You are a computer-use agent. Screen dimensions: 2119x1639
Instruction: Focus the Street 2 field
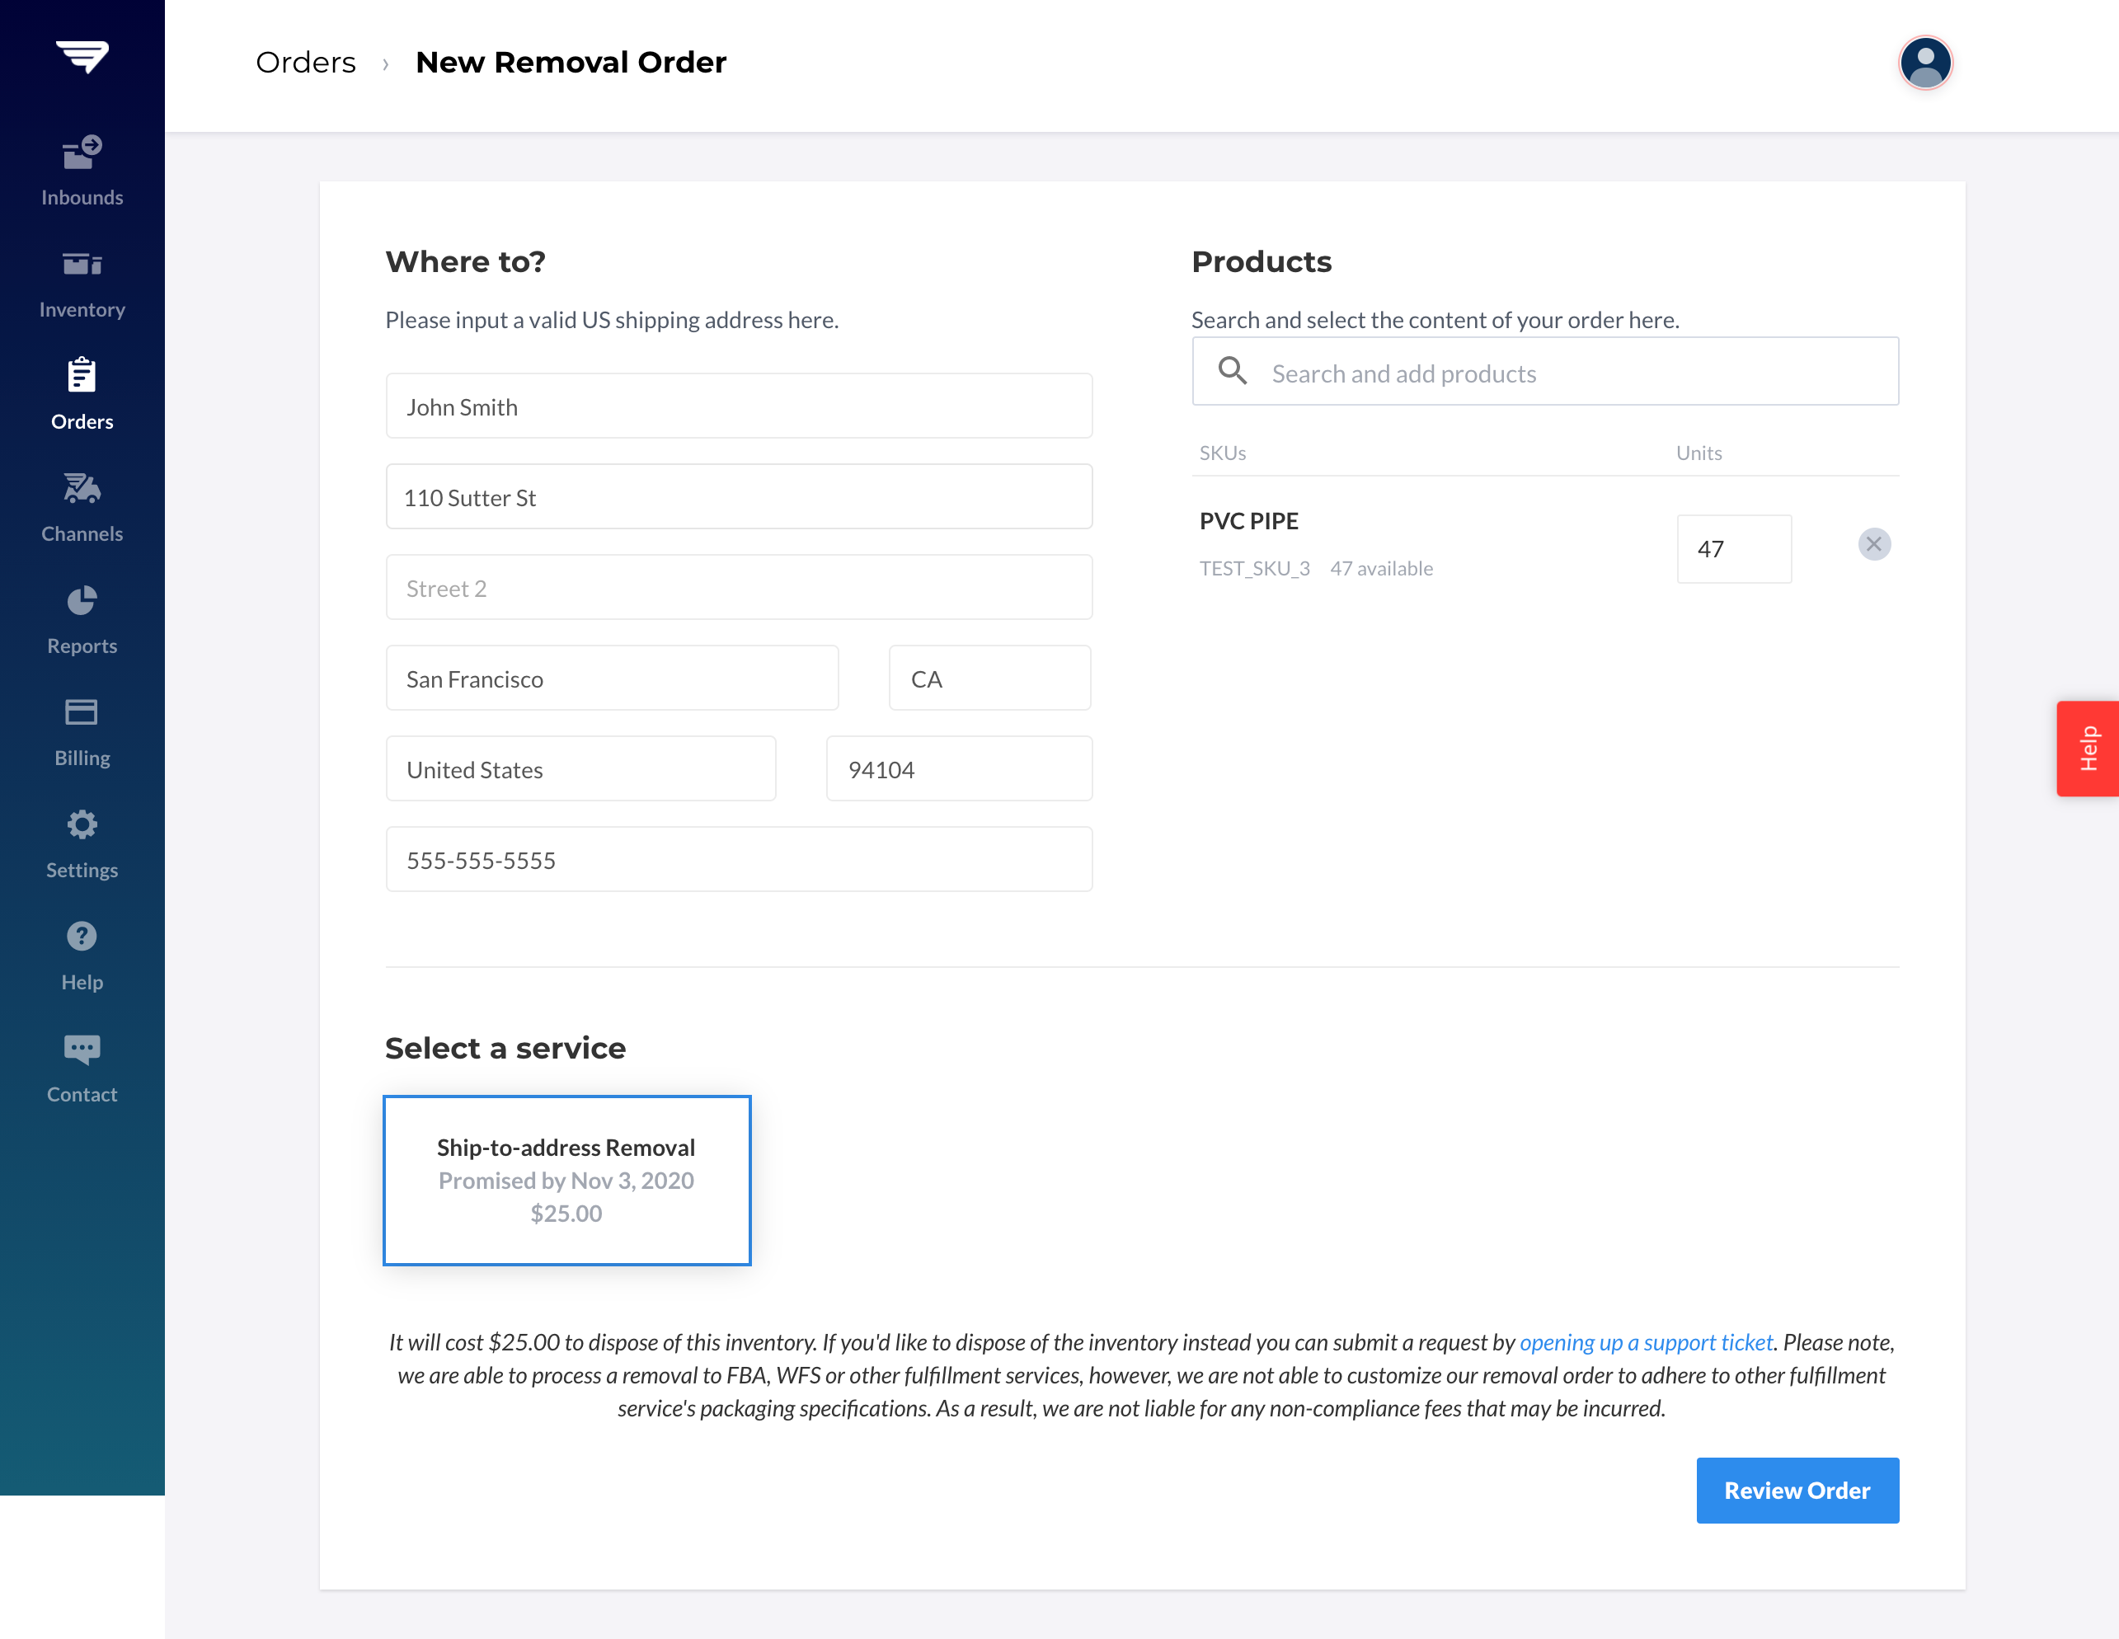[738, 587]
